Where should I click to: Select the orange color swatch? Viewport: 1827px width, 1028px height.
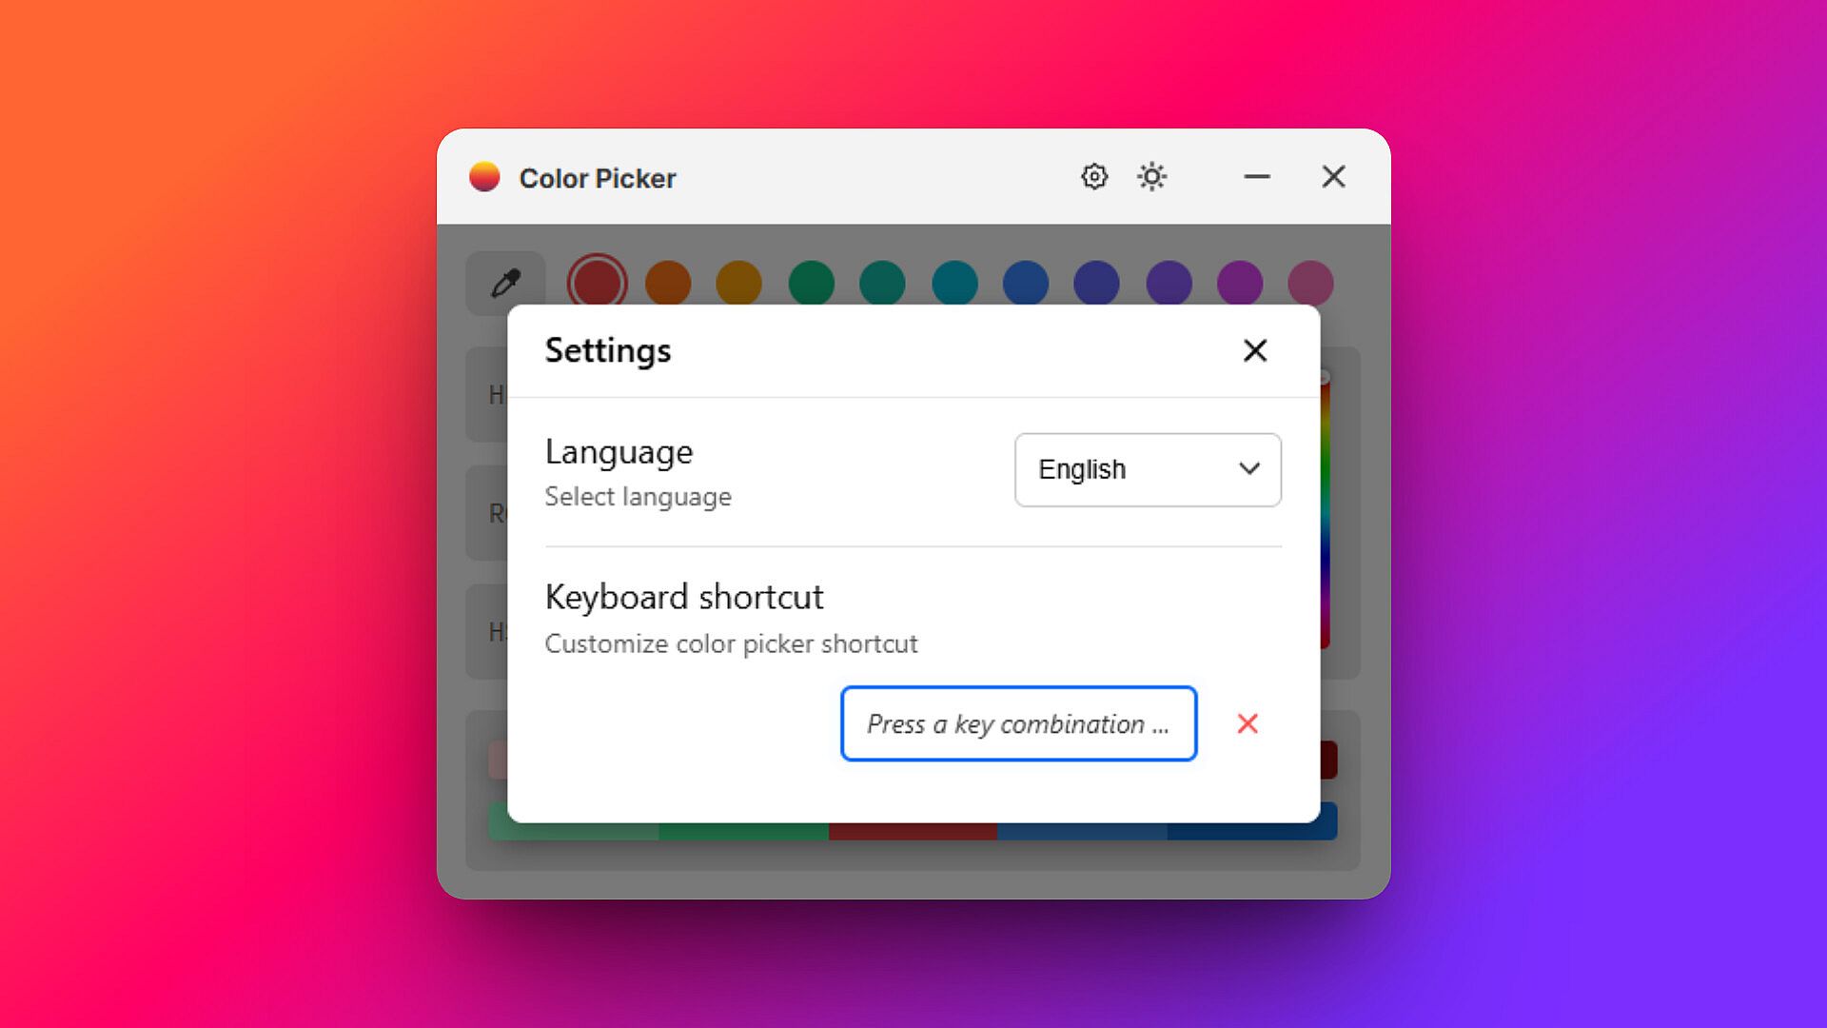tap(668, 283)
